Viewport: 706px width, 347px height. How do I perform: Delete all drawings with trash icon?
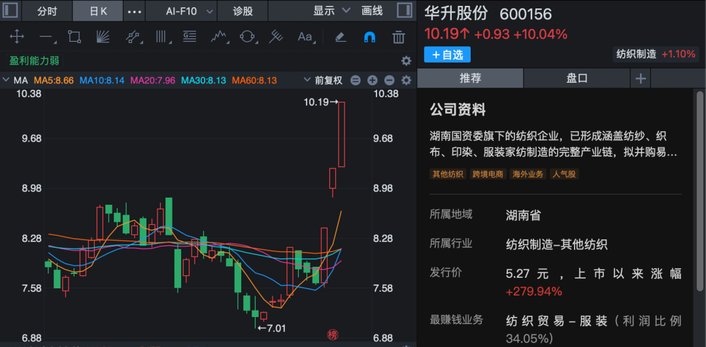point(398,37)
